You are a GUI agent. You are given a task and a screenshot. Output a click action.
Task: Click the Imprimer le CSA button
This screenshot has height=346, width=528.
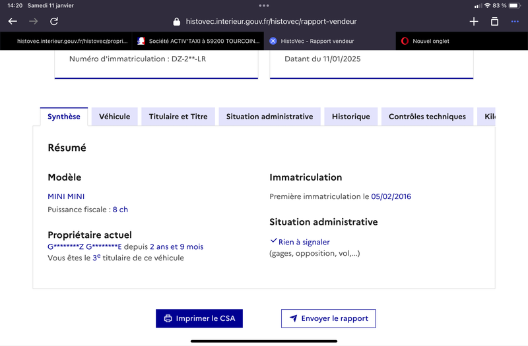[x=199, y=318]
